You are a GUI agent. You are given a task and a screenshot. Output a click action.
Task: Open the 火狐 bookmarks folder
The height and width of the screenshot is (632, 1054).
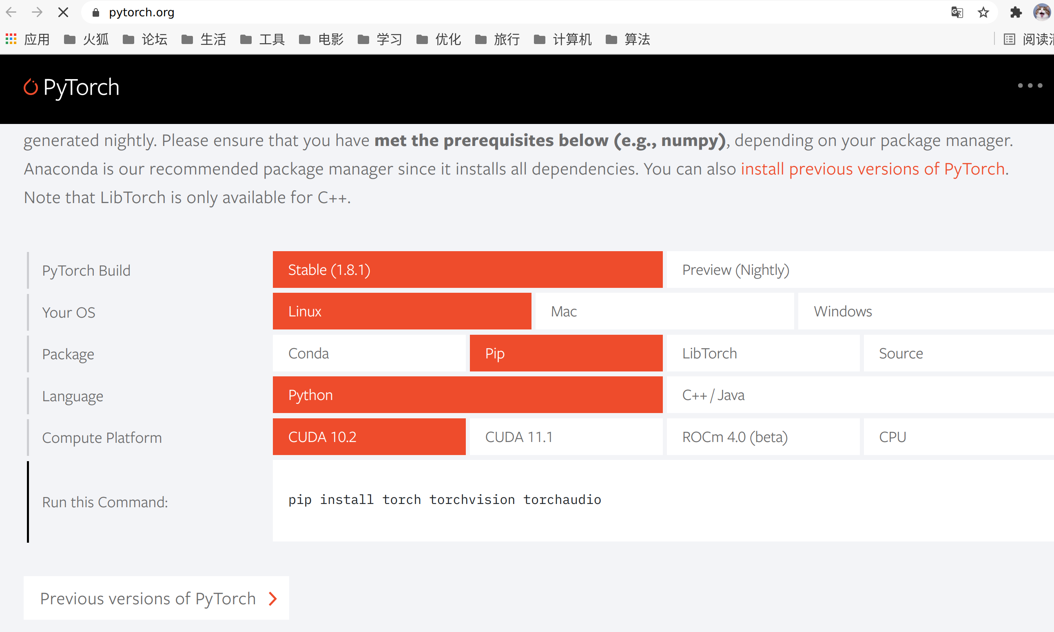click(x=86, y=39)
